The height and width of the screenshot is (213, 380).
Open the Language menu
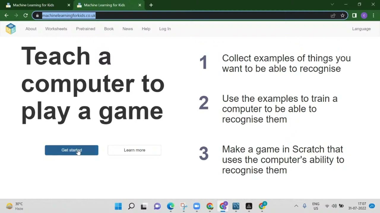pos(361,29)
